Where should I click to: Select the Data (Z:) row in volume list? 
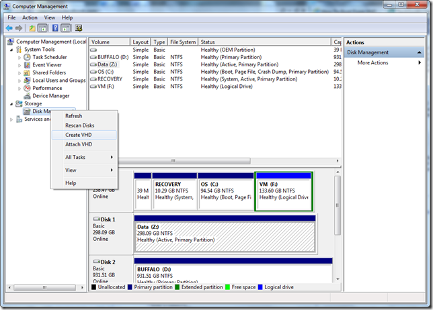coord(215,64)
